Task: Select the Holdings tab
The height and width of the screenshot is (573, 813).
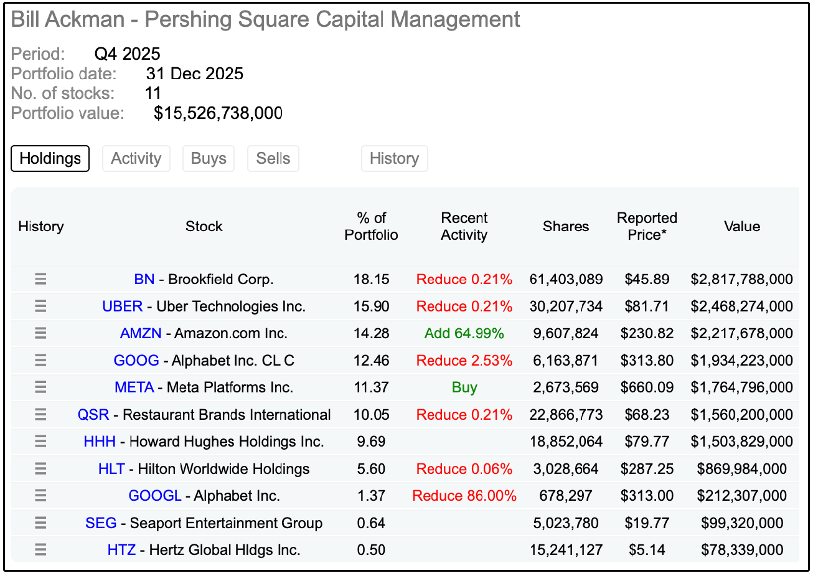Action: [50, 158]
